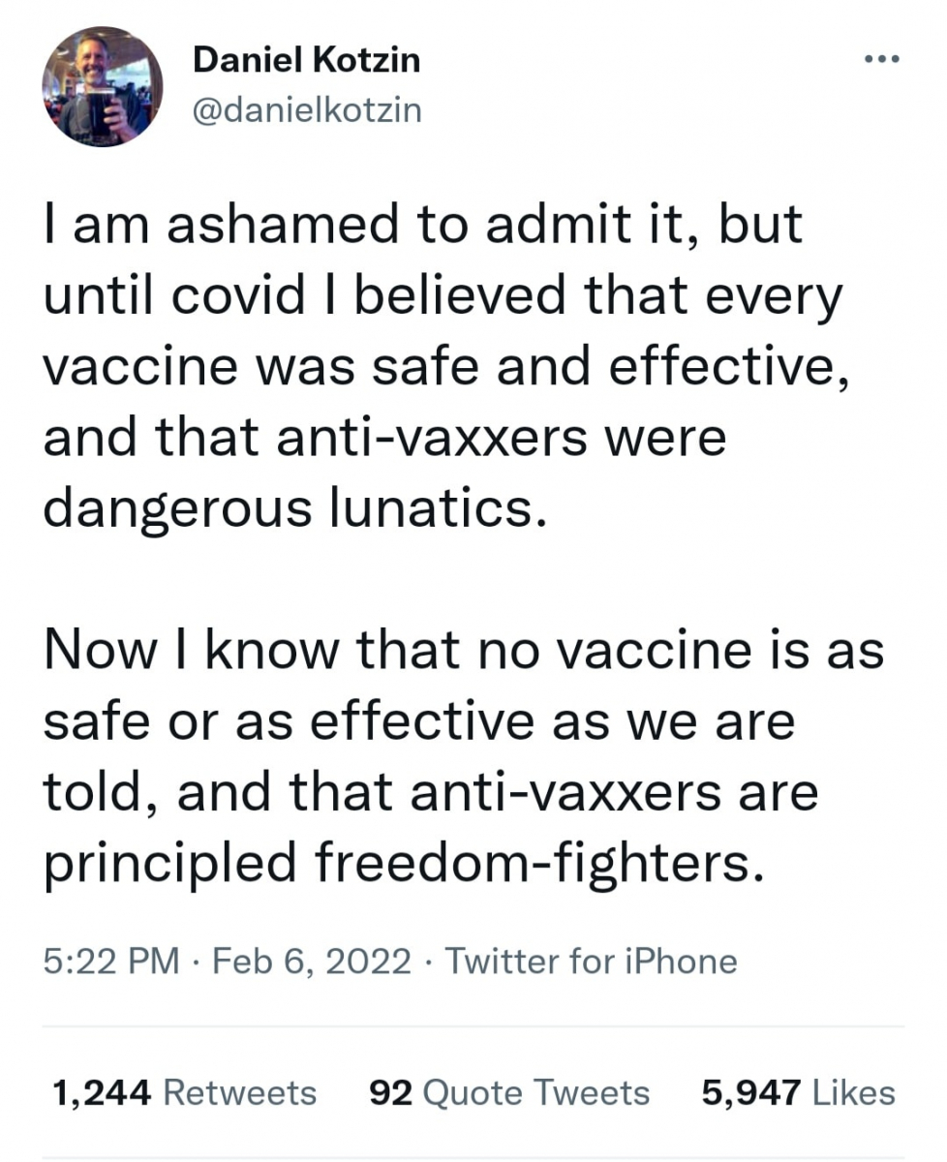The image size is (947, 1162).
Task: Click the tweet line starting "Now I know"
Action: (x=463, y=650)
